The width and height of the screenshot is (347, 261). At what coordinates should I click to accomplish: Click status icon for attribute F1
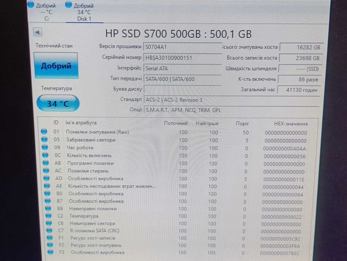pyautogui.click(x=50, y=238)
